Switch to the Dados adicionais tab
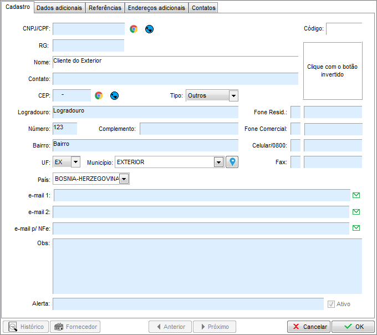This screenshot has height=335, width=377. click(x=59, y=8)
